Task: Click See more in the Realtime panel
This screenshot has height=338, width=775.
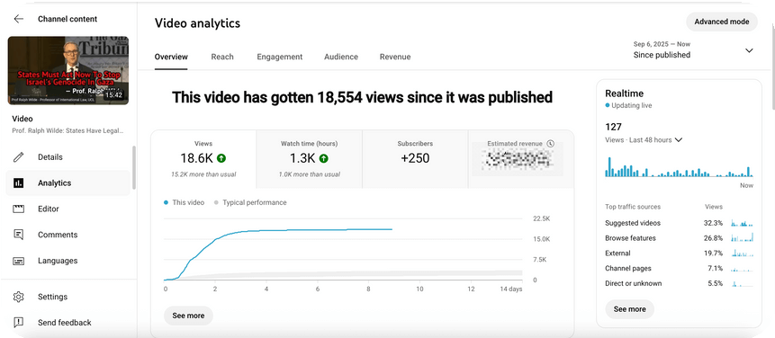Action: pos(630,309)
